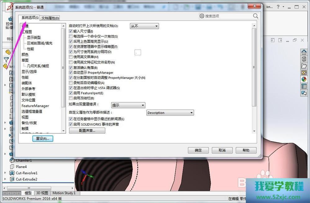Open the File Explorer task pane

304,66
